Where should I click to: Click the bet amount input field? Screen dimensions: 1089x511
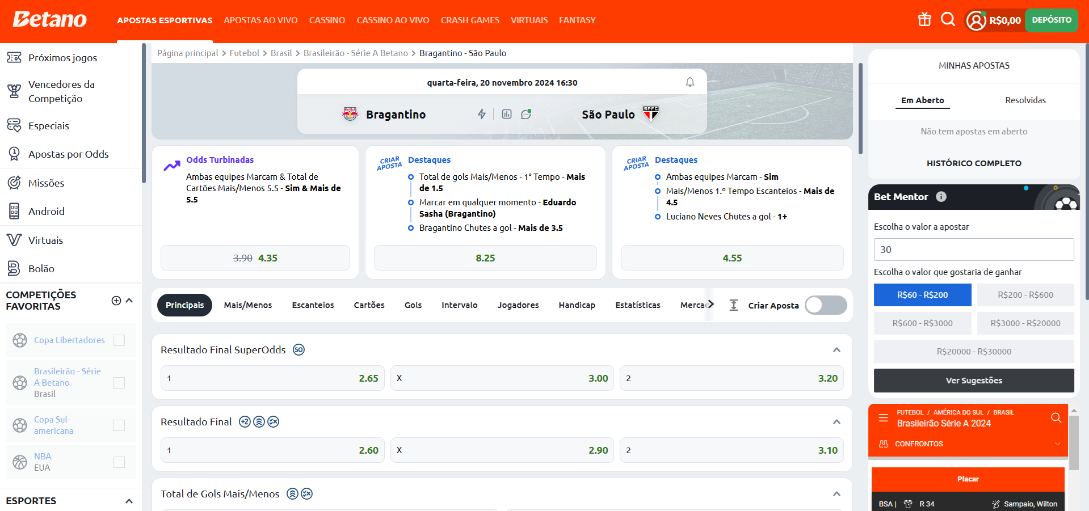point(974,250)
